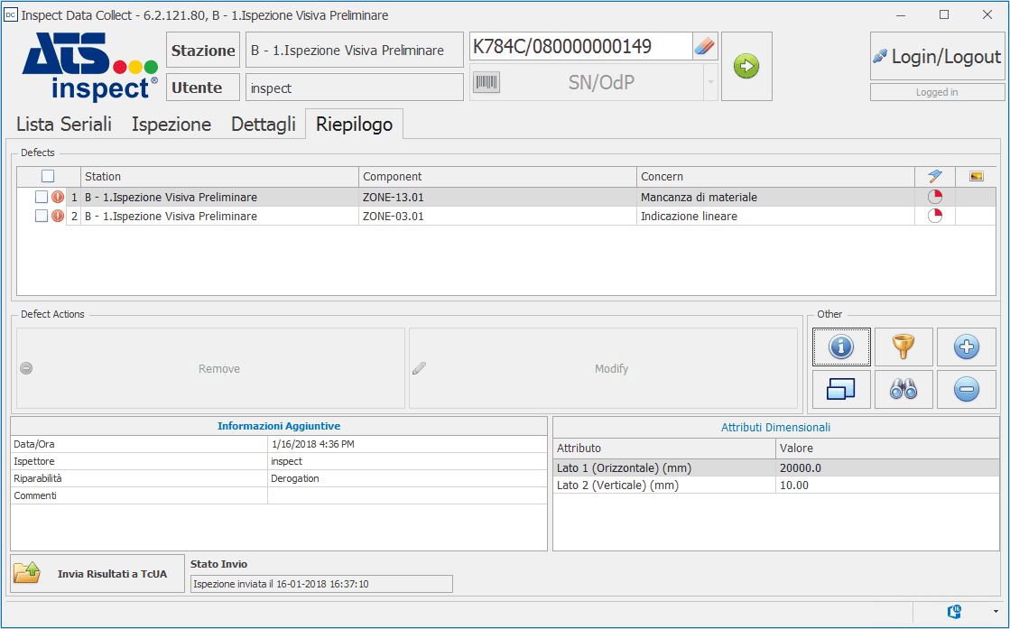
Task: Click the Component column header
Action: (x=497, y=176)
